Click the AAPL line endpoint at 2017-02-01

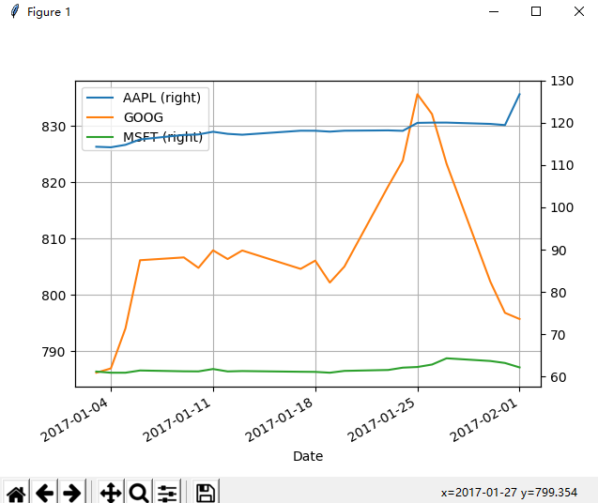[x=519, y=94]
